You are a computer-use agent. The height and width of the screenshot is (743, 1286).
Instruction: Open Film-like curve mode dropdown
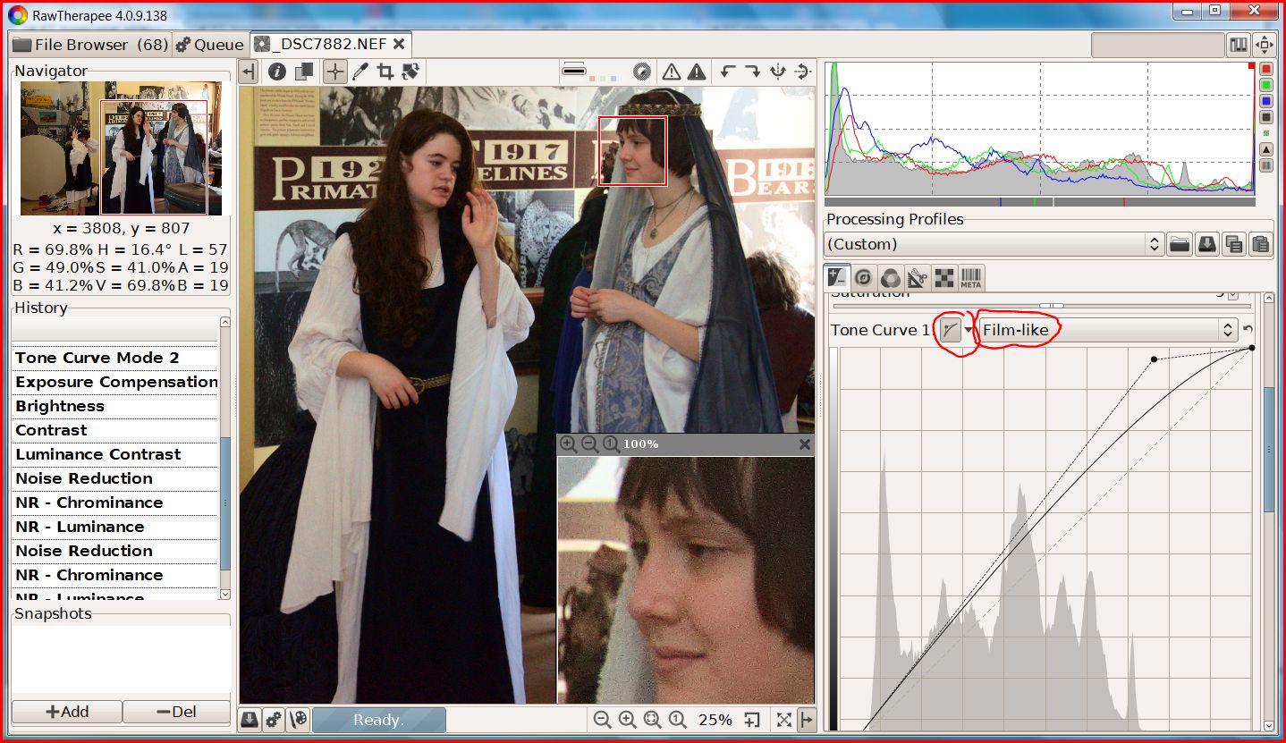click(x=1108, y=330)
